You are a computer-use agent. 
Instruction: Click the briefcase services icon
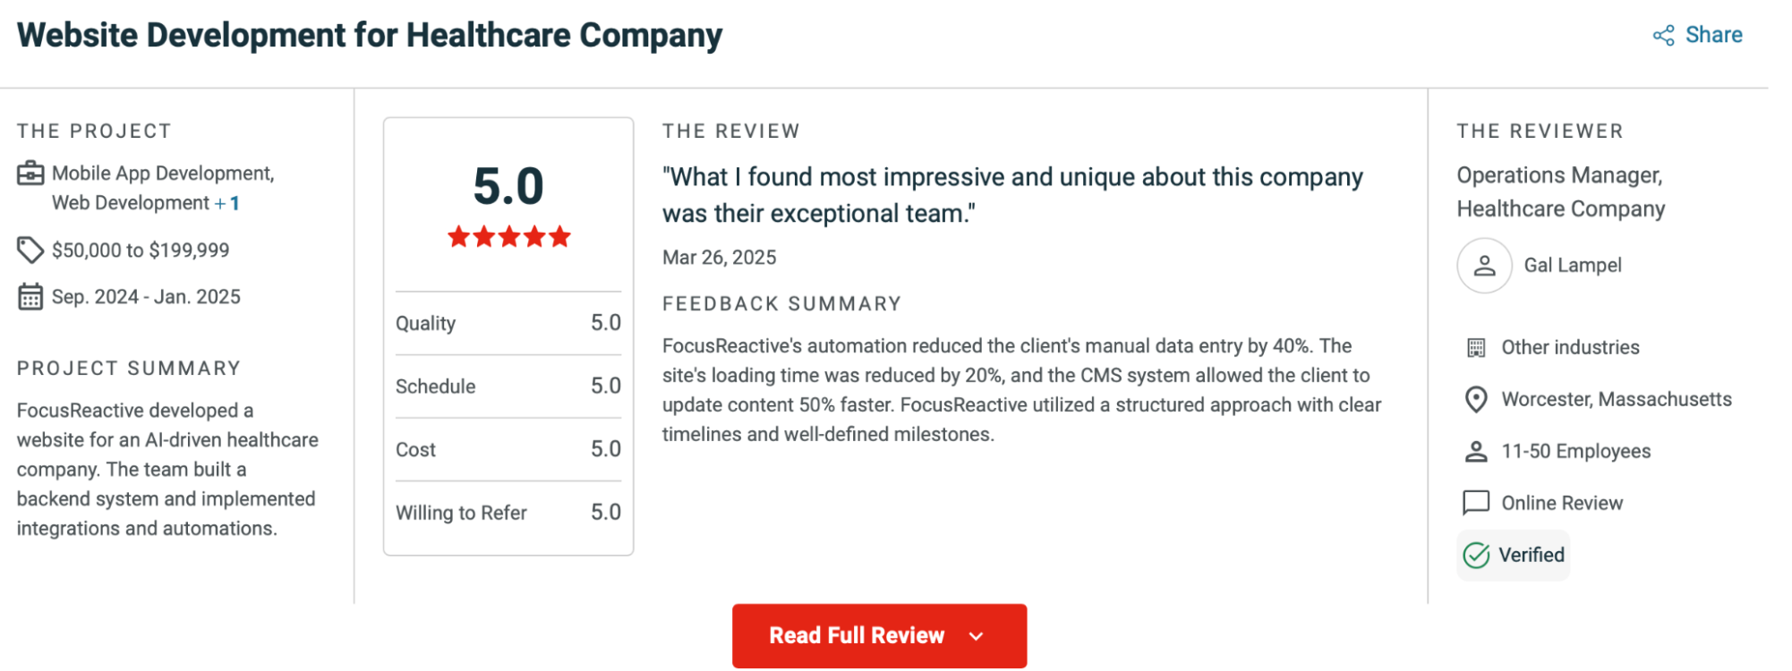pos(30,174)
